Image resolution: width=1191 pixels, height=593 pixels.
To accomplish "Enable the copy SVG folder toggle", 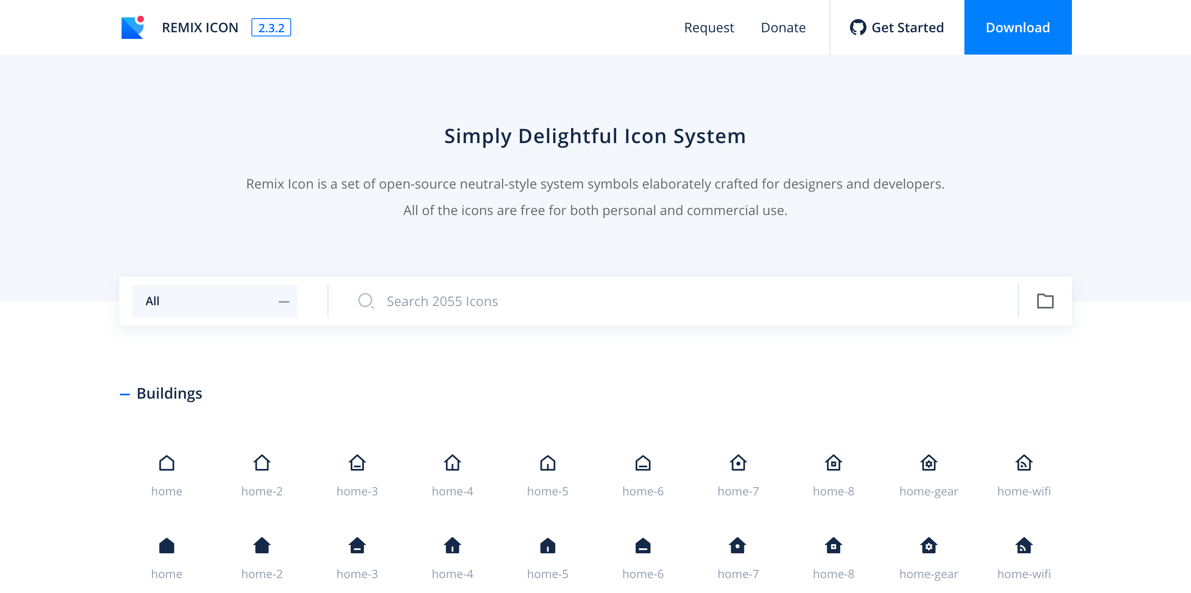I will (1045, 301).
